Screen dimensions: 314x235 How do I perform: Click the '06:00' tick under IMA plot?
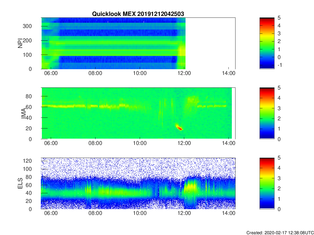(51, 143)
